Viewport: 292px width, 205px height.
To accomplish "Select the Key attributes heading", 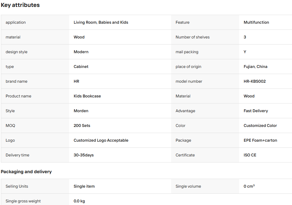I will (20, 5).
